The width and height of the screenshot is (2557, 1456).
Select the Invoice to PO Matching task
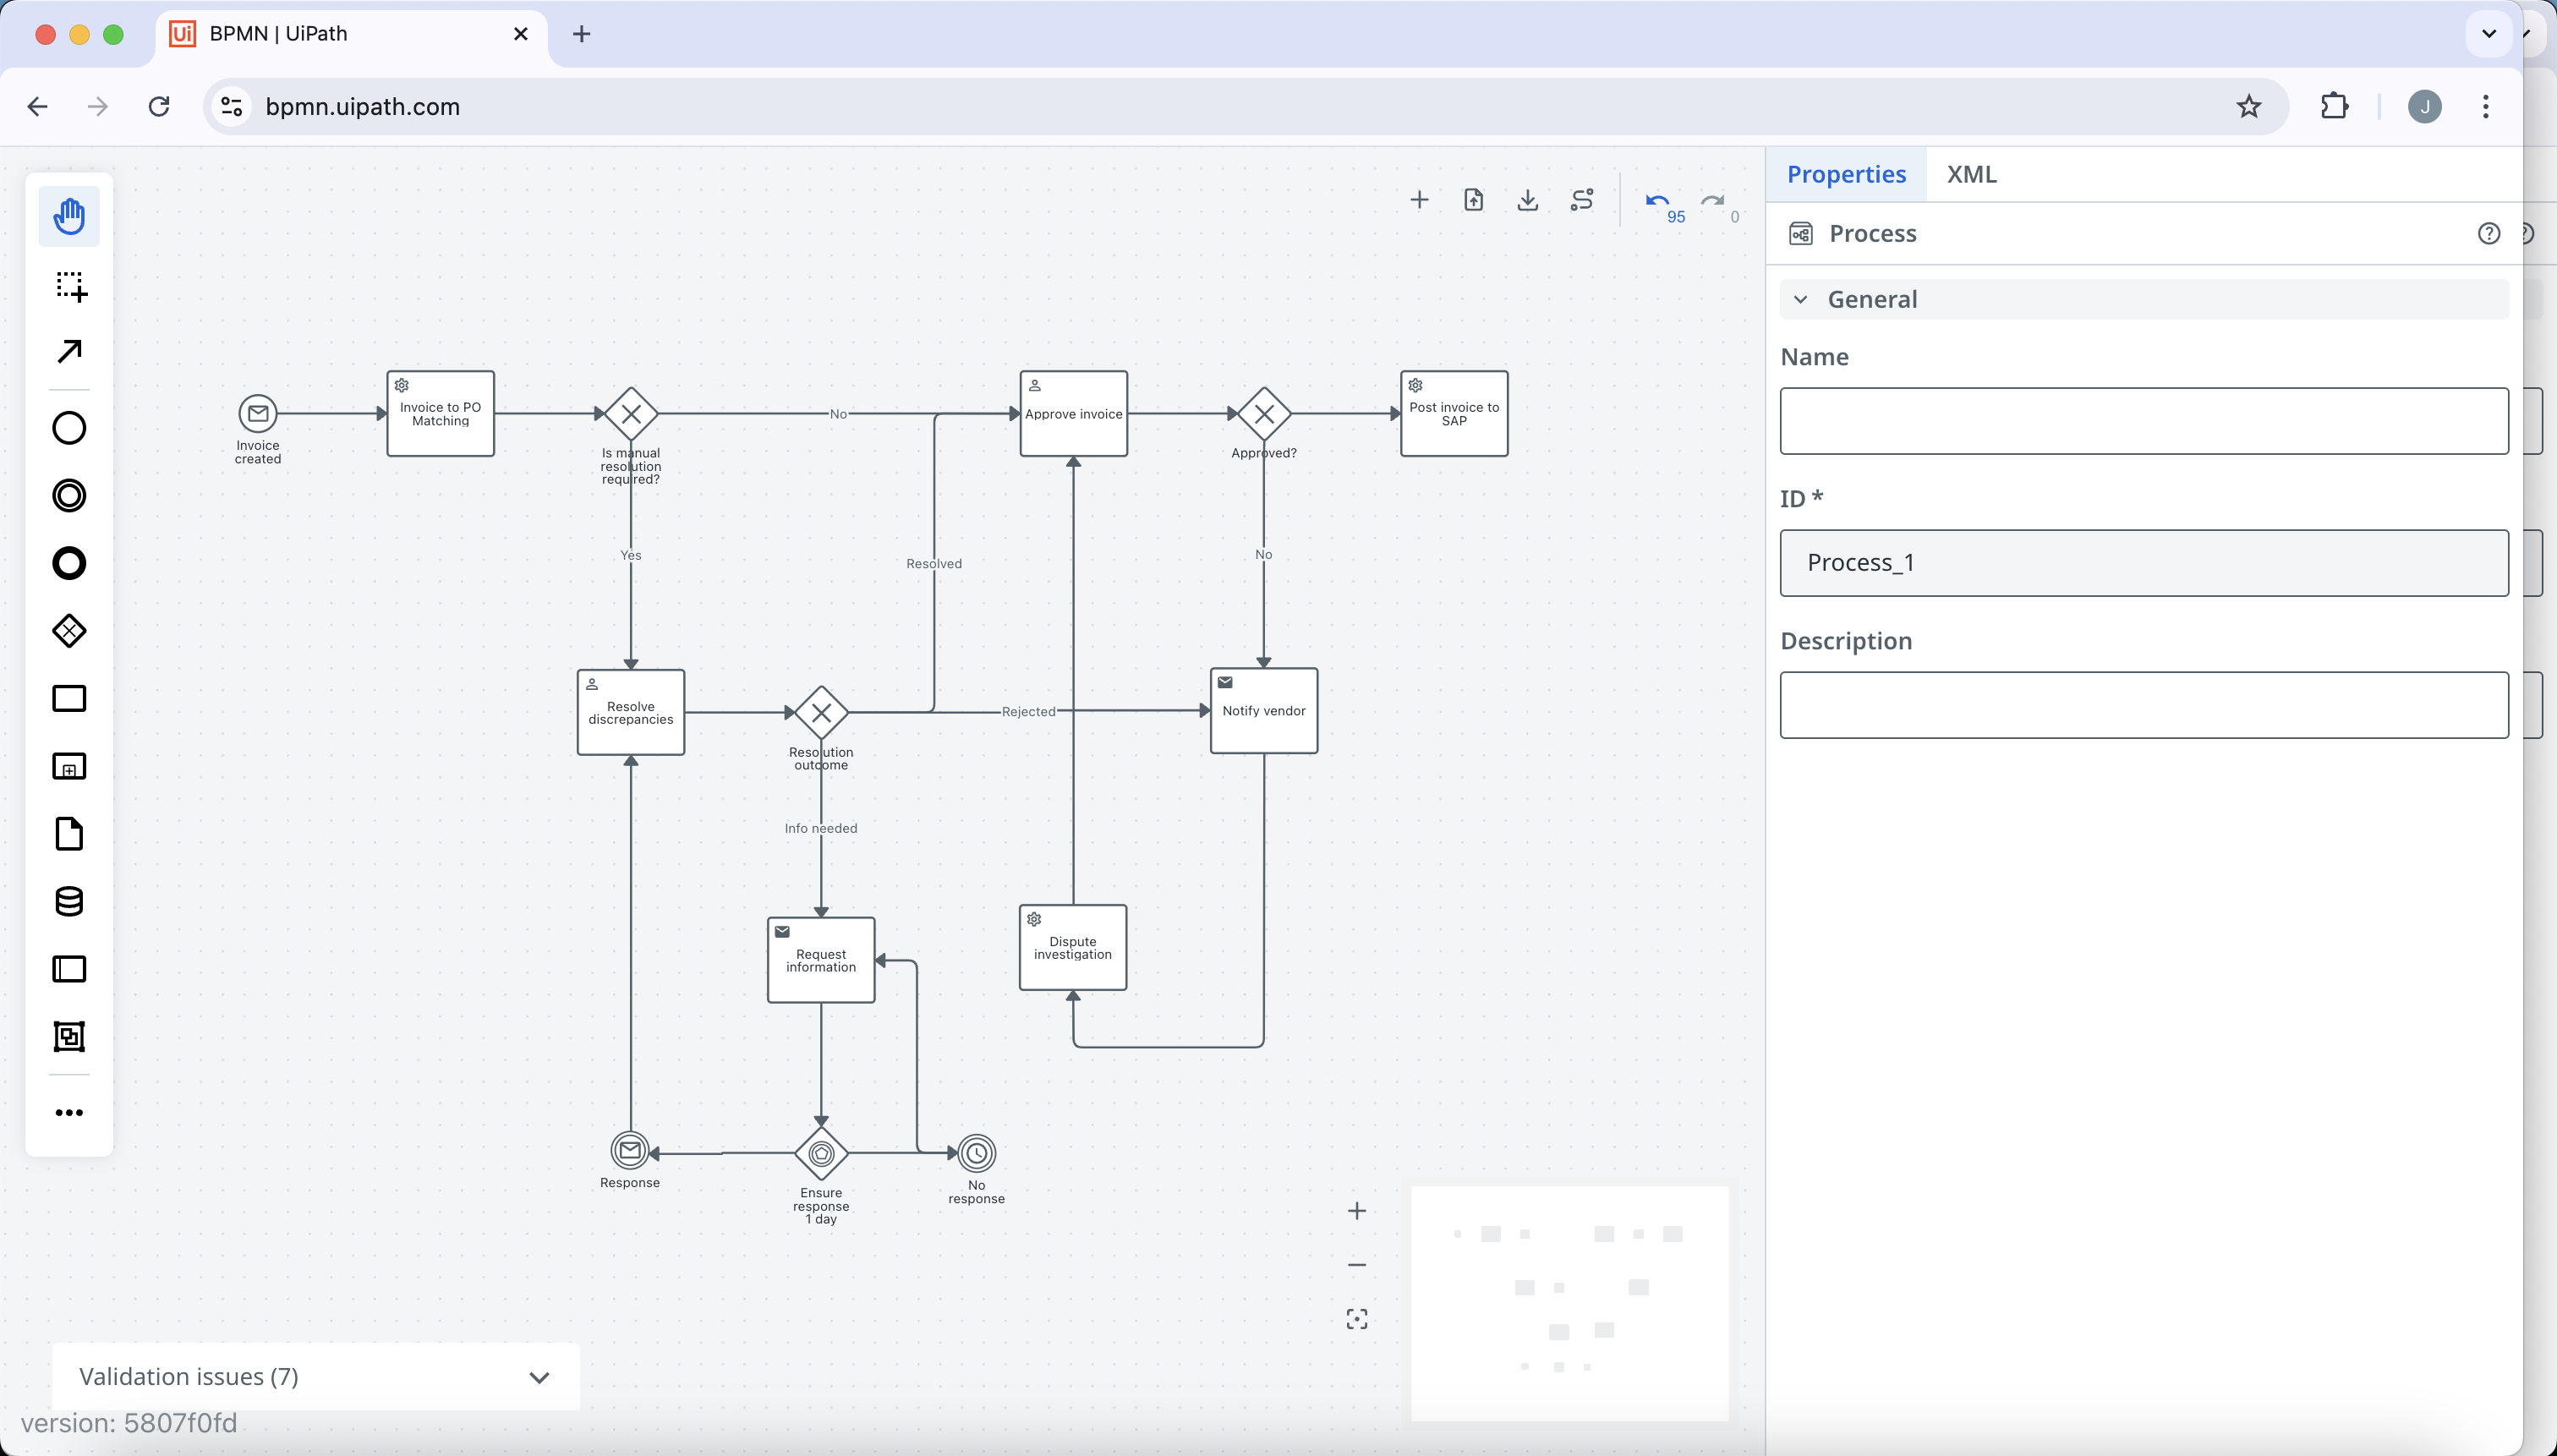(441, 414)
